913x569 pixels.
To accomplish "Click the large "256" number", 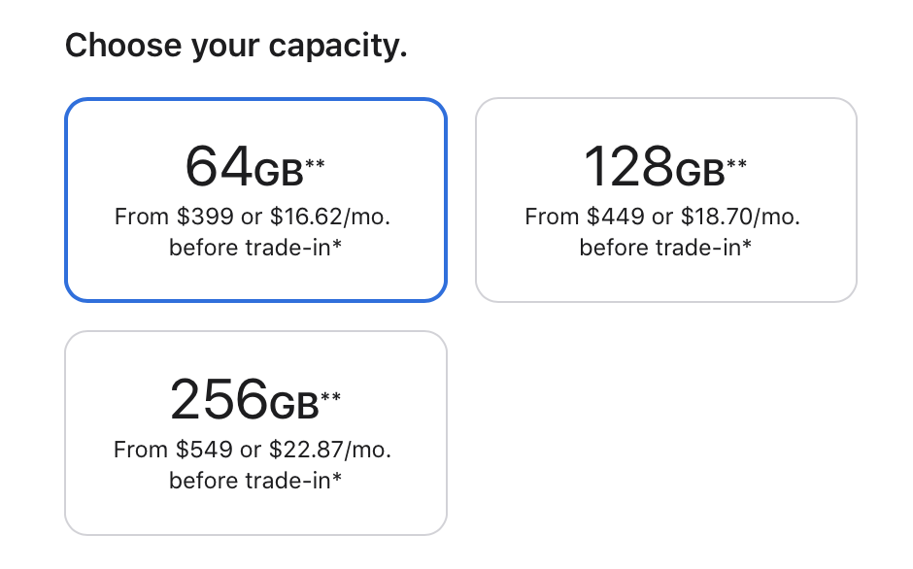I will (219, 400).
